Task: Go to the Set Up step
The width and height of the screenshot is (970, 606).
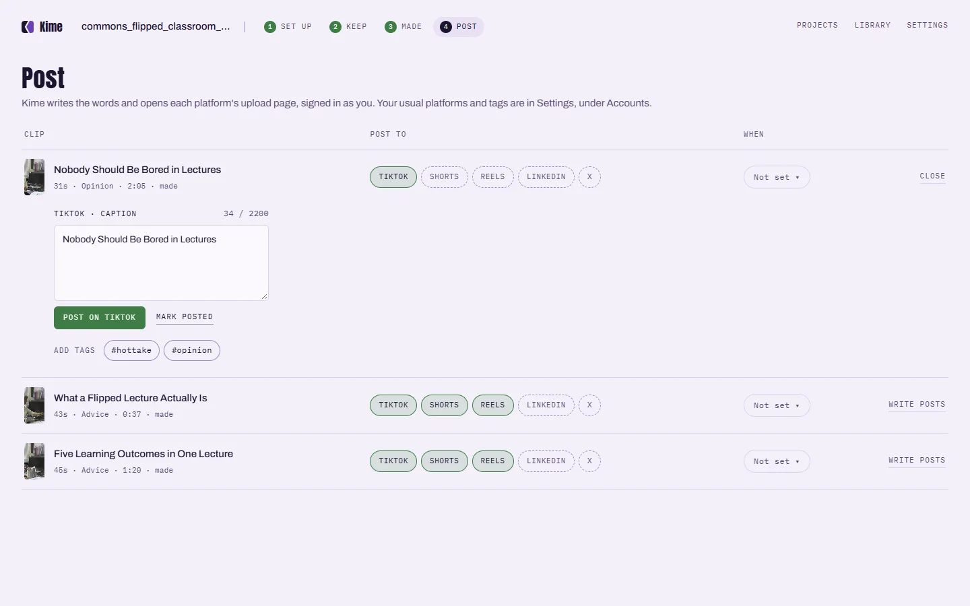Action: coord(288,27)
